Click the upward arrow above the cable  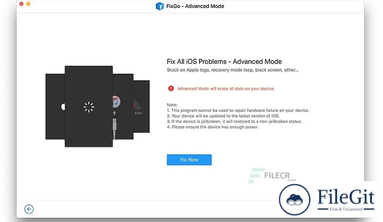[115, 113]
